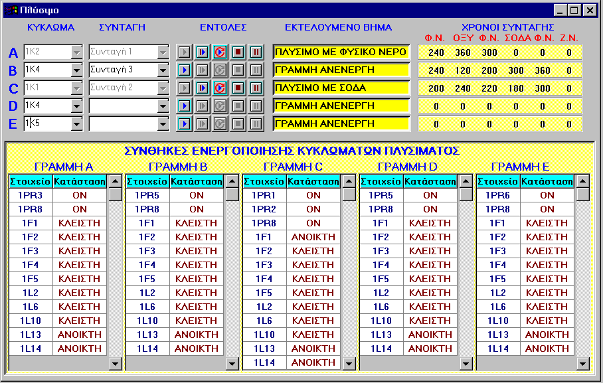This screenshot has width=603, height=383.
Task: Expand the line E circuit dropdown
Action: pos(76,123)
